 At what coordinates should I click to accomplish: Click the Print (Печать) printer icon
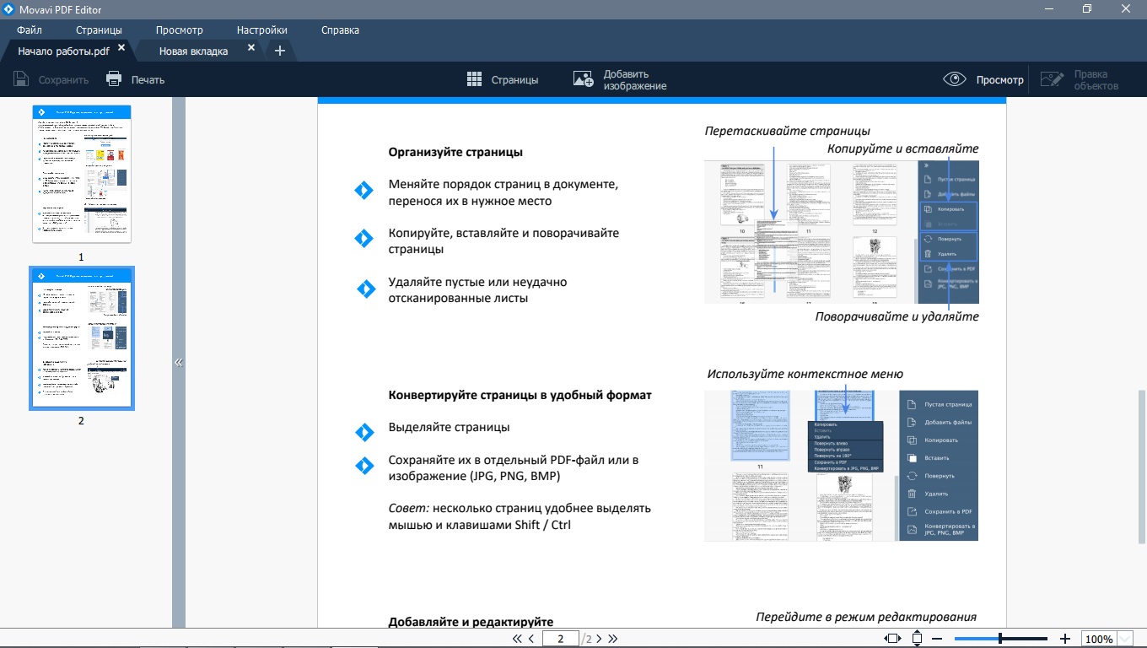(114, 79)
